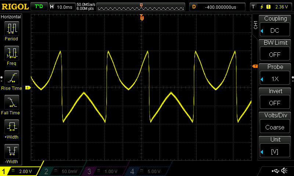Choose the Rise Time measurement

[11, 80]
